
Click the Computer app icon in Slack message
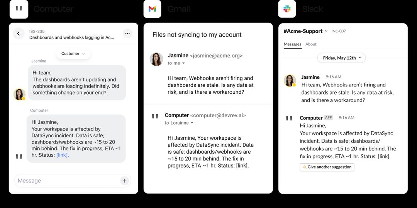pos(289,118)
